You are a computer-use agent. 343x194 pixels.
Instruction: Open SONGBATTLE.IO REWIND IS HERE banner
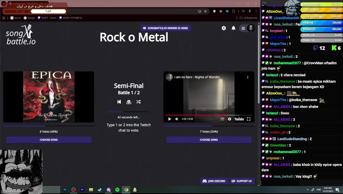pyautogui.click(x=165, y=28)
